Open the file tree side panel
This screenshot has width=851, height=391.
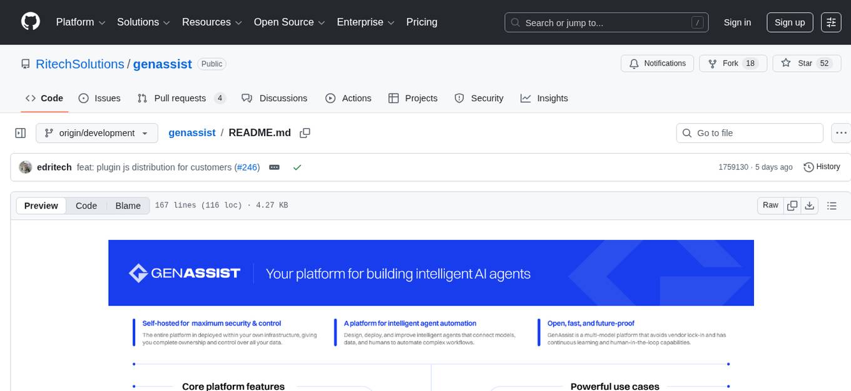pyautogui.click(x=20, y=132)
